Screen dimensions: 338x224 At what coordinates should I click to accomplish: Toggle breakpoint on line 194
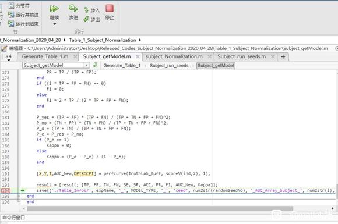click(6, 190)
